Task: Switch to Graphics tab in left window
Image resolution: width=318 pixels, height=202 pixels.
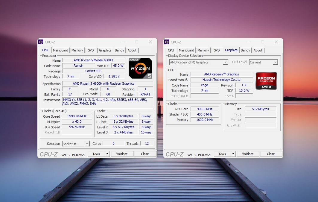Action: pyautogui.click(x=105, y=50)
